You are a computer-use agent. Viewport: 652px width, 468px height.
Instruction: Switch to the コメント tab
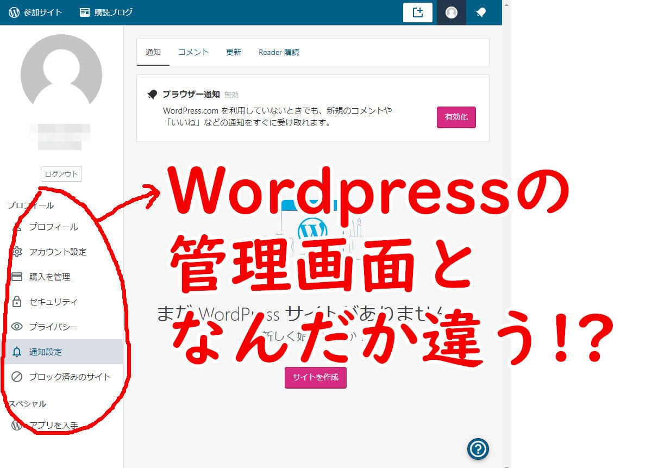point(193,52)
